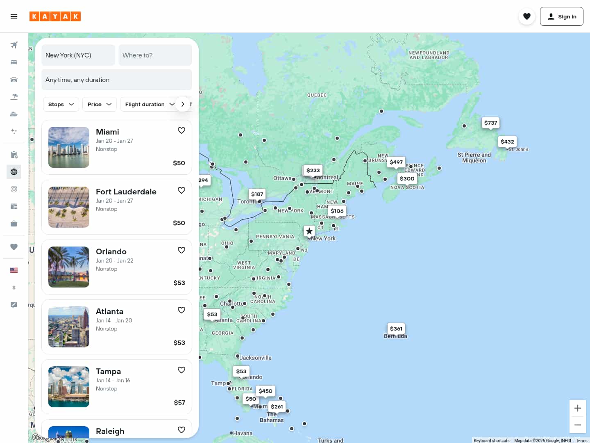590x443 pixels.
Task: Expand the Stops filter dropdown
Action: 61,104
